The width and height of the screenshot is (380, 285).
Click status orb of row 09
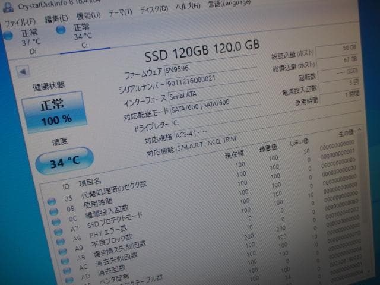[53, 211]
